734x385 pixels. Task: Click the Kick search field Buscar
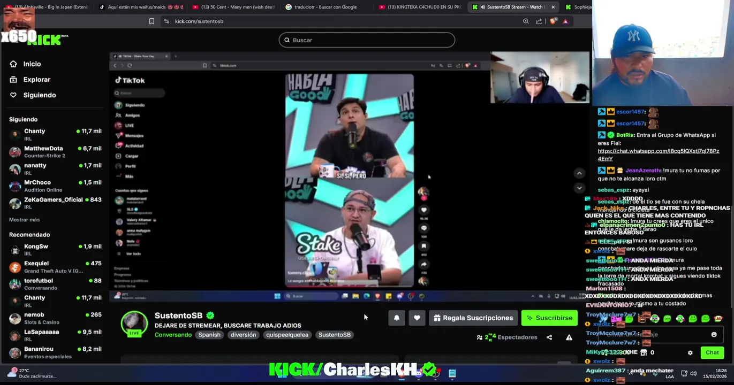(367, 40)
